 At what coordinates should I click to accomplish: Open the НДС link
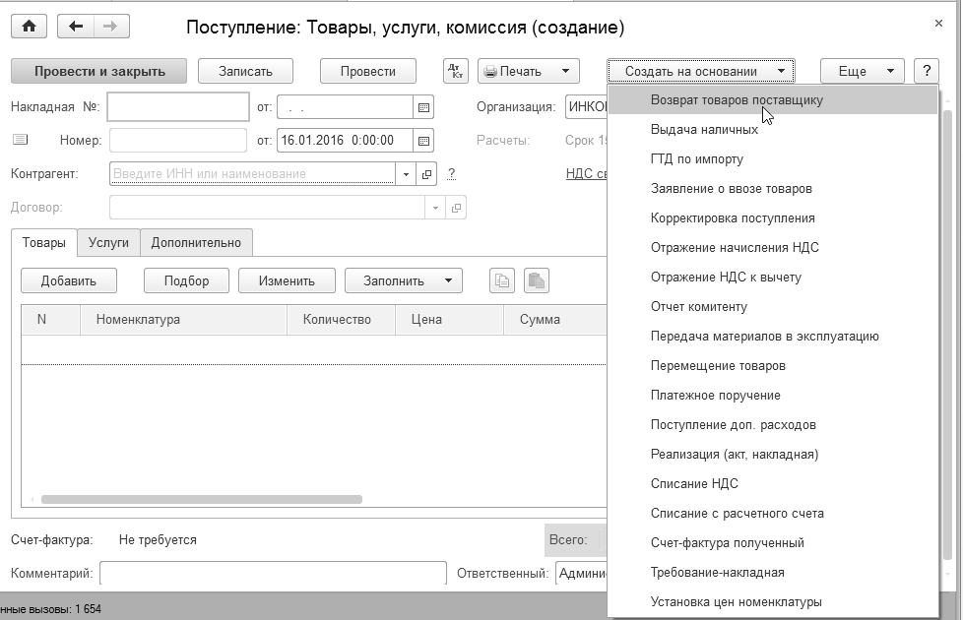coord(587,174)
